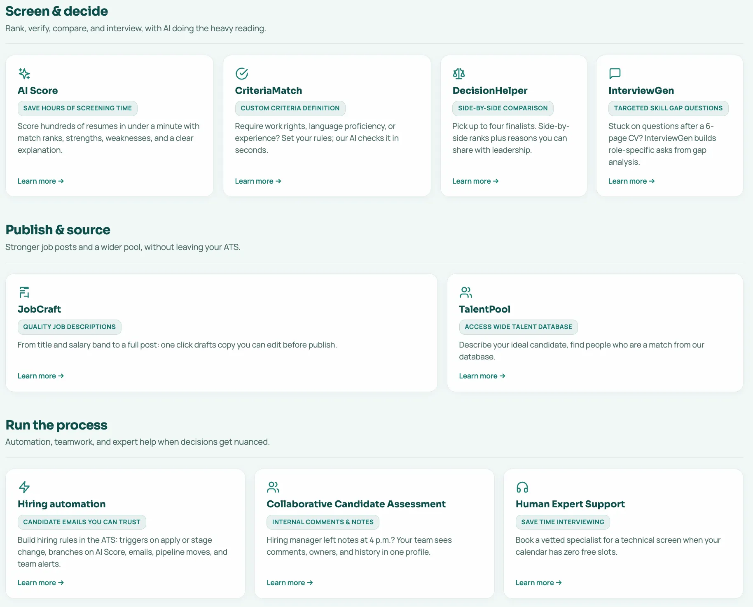The image size is (753, 607).
Task: Click the Candidate Emails You Can Trust badge
Action: [82, 522]
